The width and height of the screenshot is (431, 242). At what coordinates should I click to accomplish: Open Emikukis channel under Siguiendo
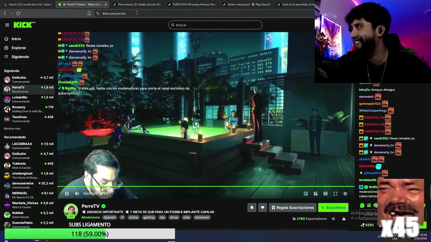coord(29,80)
